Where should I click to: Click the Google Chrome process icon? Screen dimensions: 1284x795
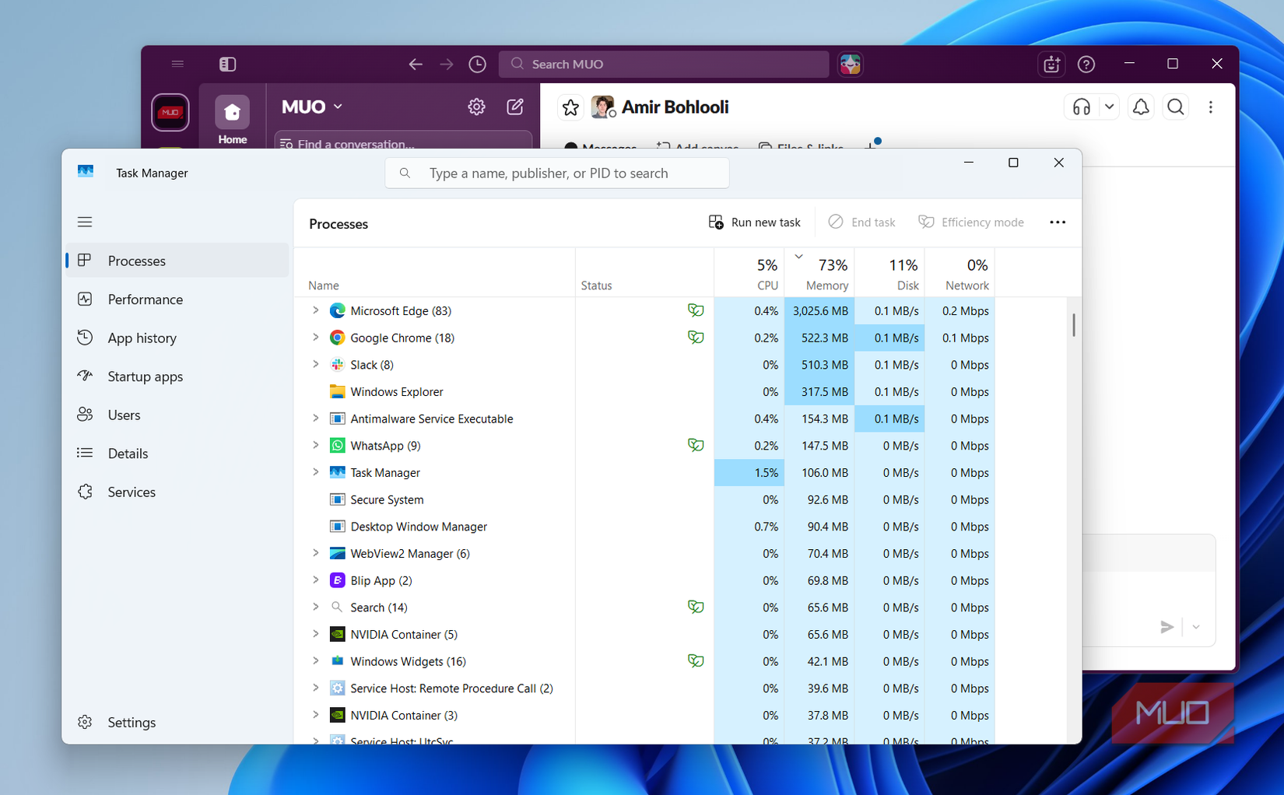point(337,338)
